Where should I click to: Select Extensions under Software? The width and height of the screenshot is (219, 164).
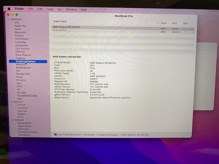pos(24,135)
